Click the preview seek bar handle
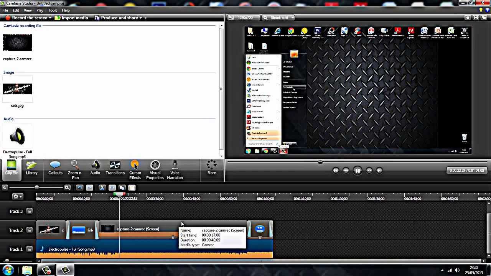This screenshot has width=491, height=276. click(320, 162)
